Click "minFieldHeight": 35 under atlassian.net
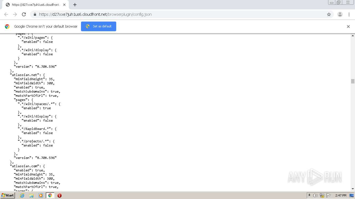The width and height of the screenshot is (355, 199). coord(34,79)
